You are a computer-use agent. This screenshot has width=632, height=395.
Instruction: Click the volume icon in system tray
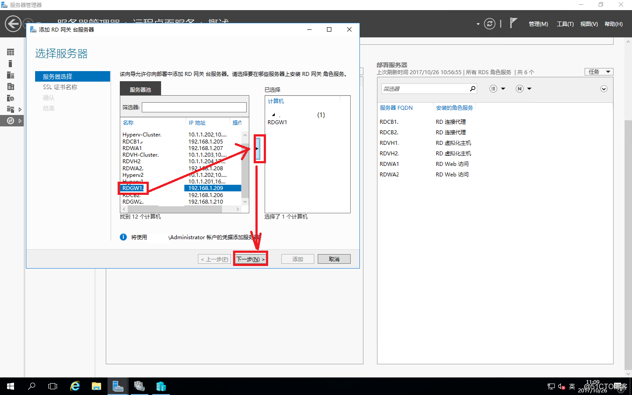point(561,386)
